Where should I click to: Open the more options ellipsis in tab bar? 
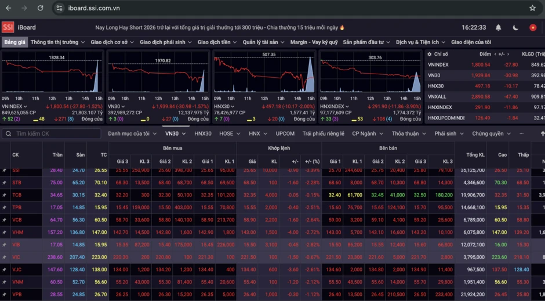point(521,133)
